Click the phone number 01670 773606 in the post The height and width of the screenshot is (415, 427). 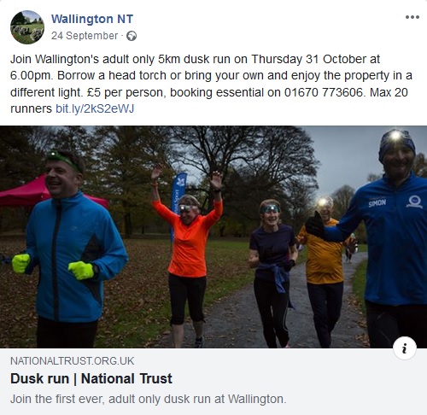324,92
